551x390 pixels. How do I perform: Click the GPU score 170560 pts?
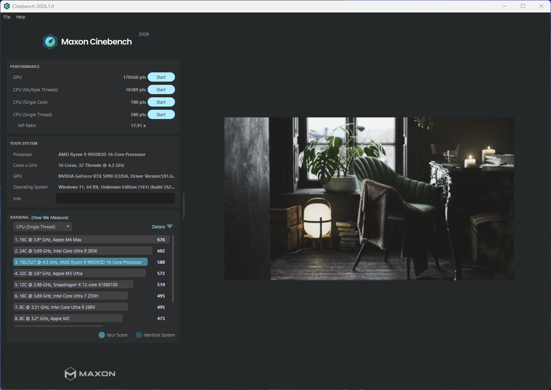pos(134,77)
